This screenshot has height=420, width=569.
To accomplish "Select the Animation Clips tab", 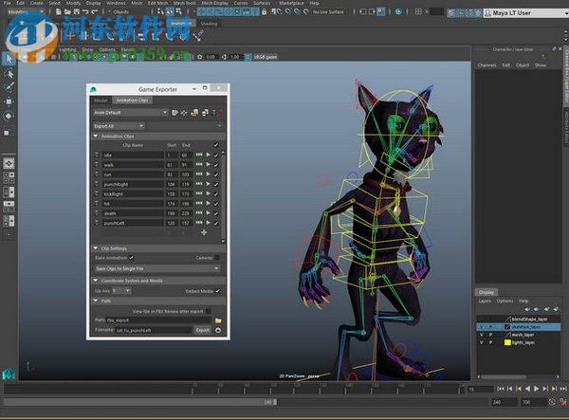I will pyautogui.click(x=132, y=100).
